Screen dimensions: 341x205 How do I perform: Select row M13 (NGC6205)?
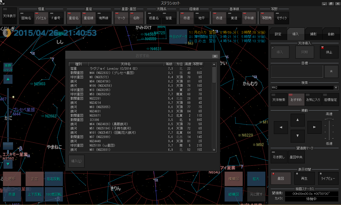pyautogui.click(x=140, y=90)
